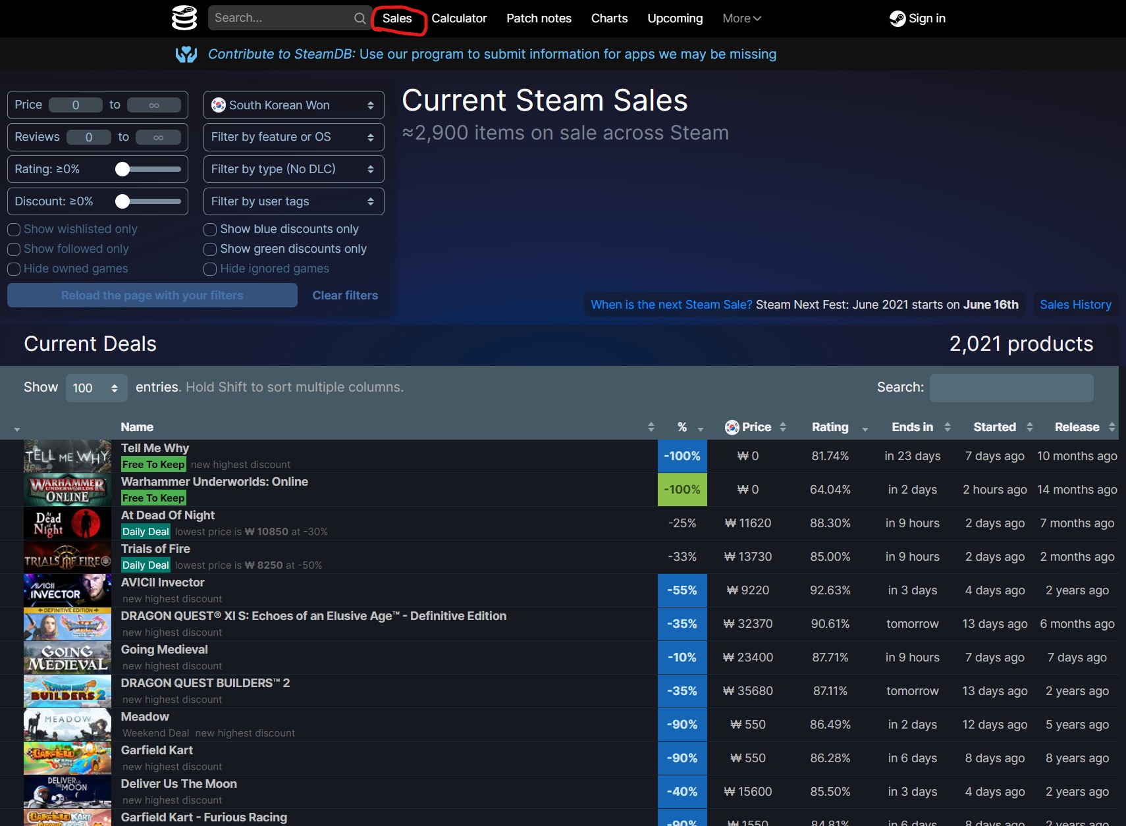Adjust the Discount slider handle
The image size is (1126, 826).
(122, 201)
